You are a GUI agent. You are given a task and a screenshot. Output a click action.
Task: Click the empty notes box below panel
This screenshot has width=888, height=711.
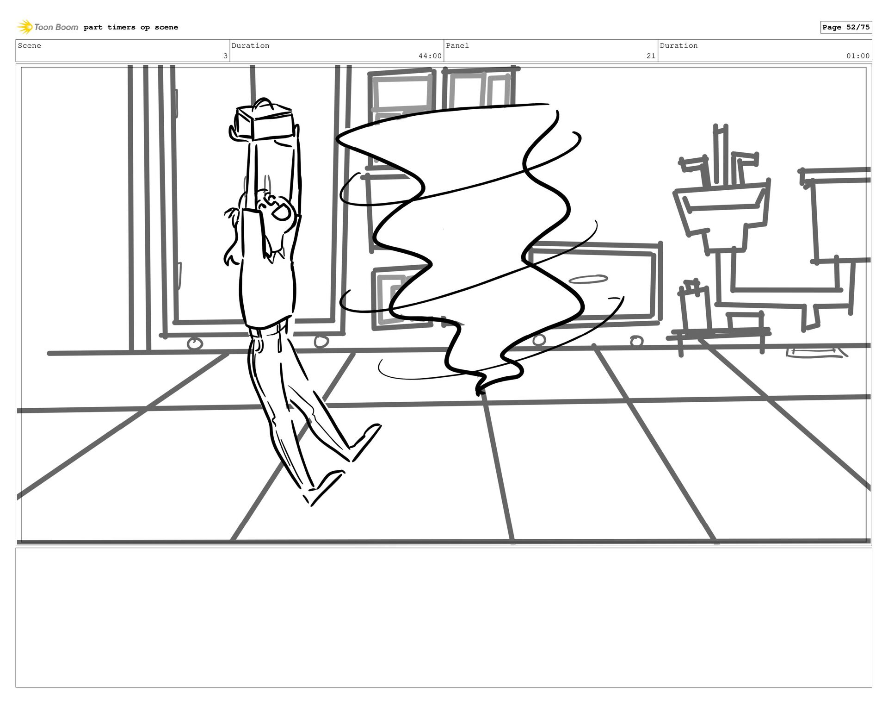pos(444,617)
